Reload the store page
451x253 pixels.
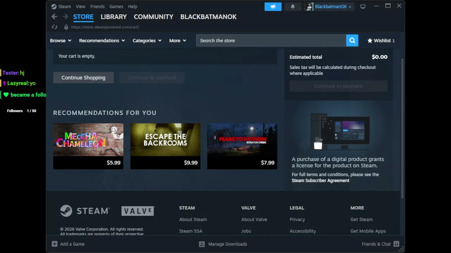[x=55, y=27]
